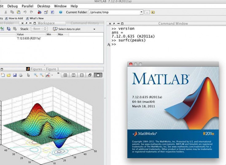
Task: Expand the Current Folder path dropdown
Action: point(142,12)
